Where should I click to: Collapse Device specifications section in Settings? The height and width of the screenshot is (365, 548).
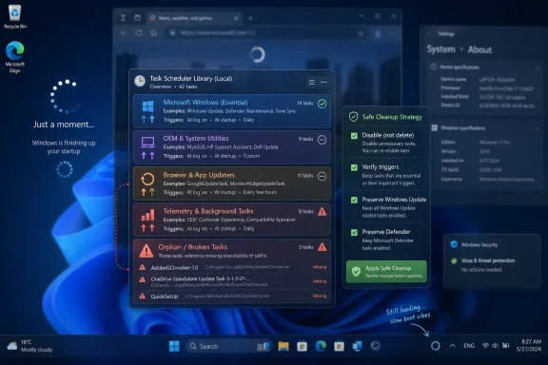point(538,67)
